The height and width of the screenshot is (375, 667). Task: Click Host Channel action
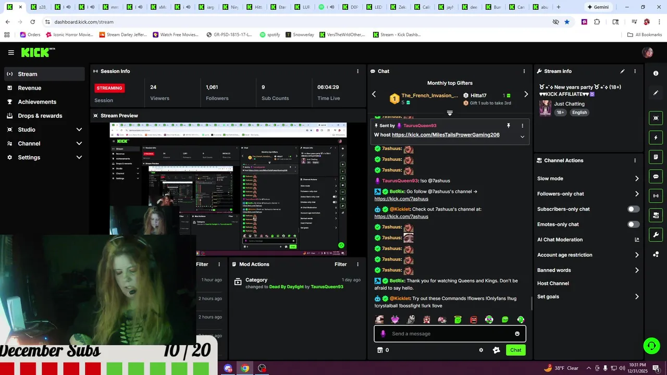pyautogui.click(x=553, y=283)
